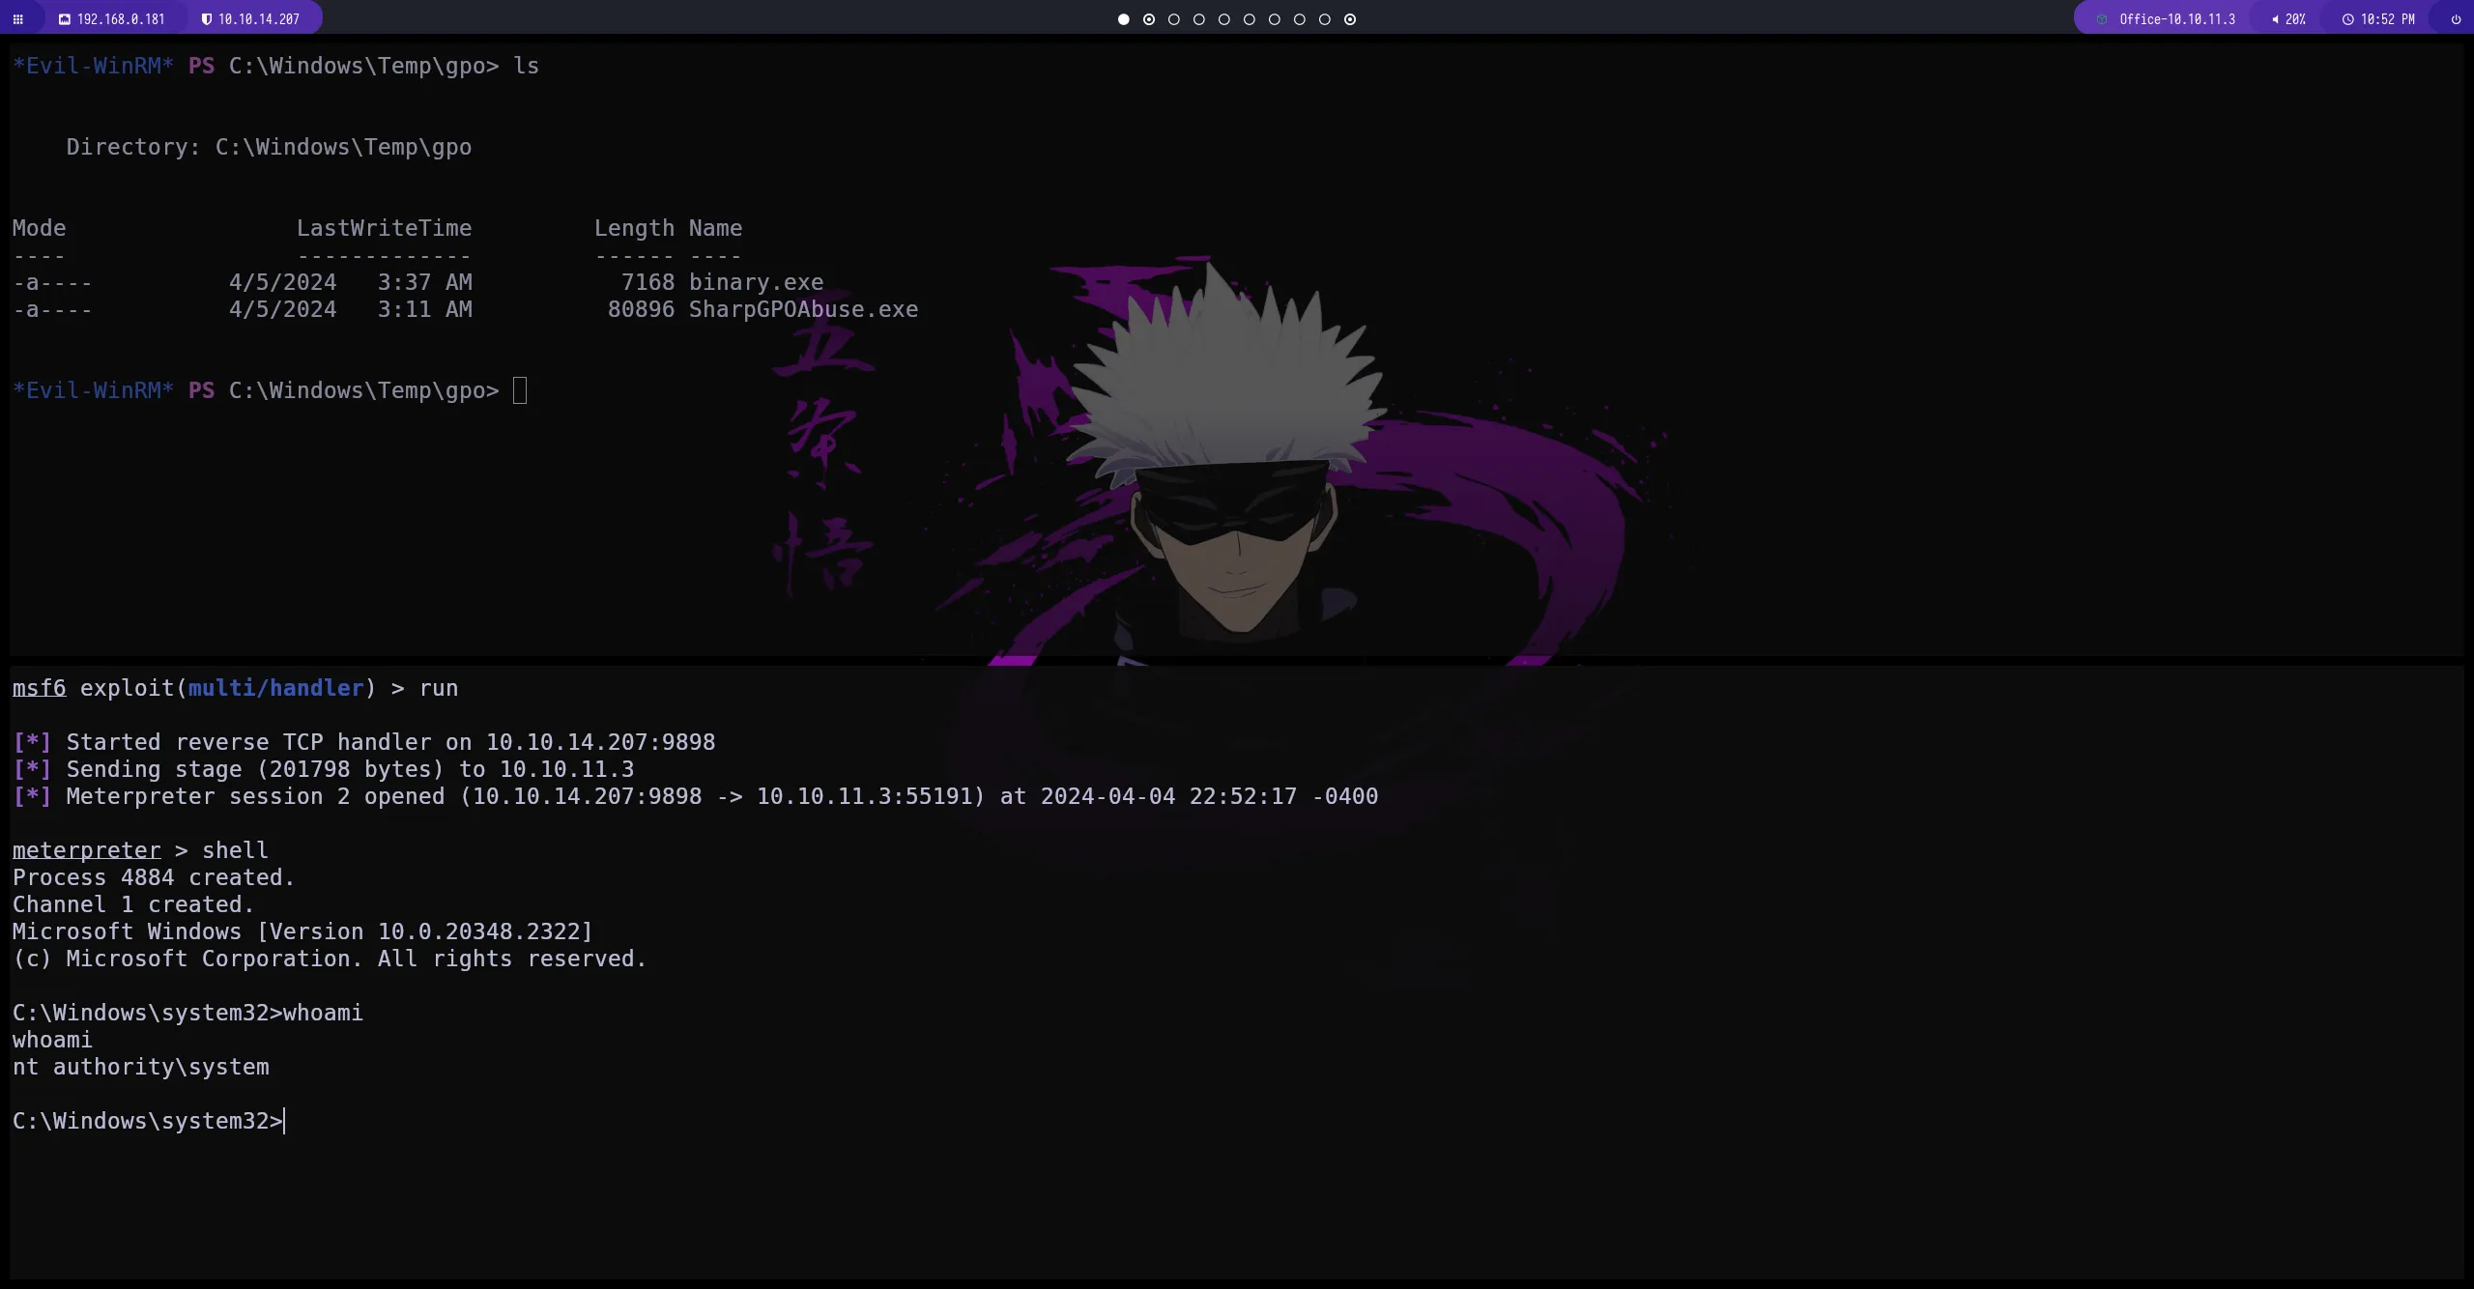Click the VPN shield 10.10.14.207 module
The height and width of the screenshot is (1289, 2474).
coord(250,19)
